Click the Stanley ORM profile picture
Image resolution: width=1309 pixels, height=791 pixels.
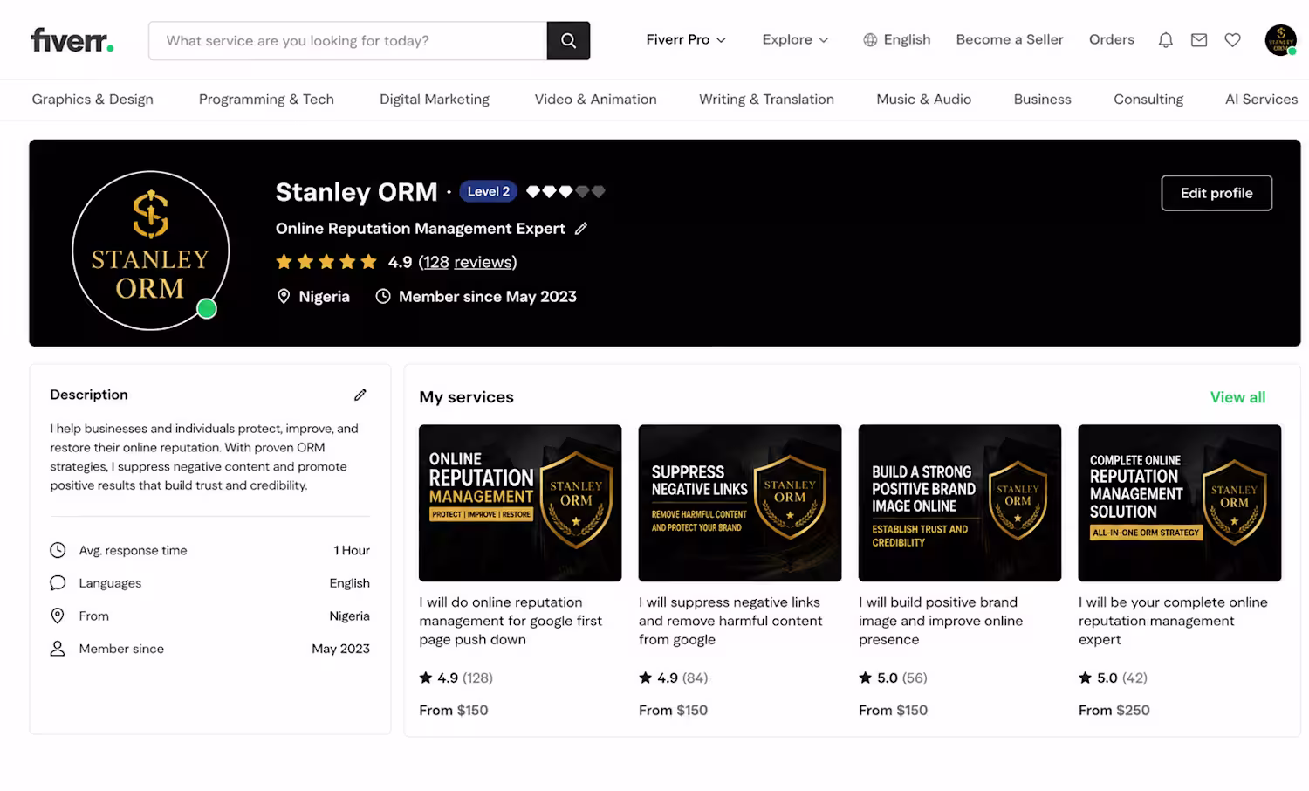(x=151, y=251)
